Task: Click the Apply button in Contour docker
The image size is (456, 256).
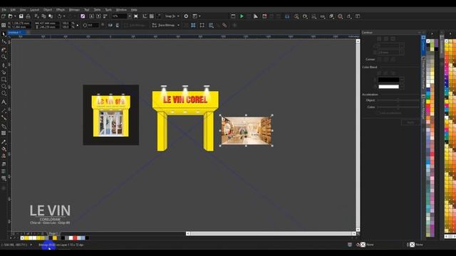Action: [x=410, y=122]
